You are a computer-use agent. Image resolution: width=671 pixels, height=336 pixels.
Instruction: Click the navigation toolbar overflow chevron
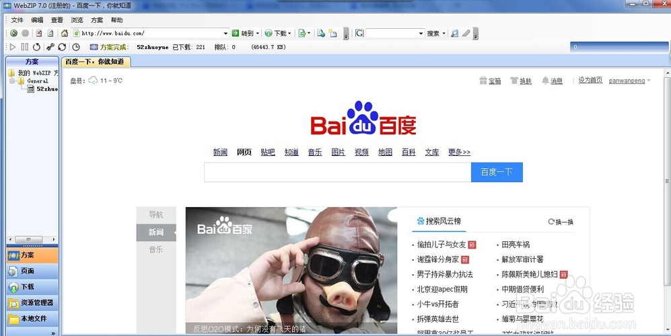tap(346, 34)
